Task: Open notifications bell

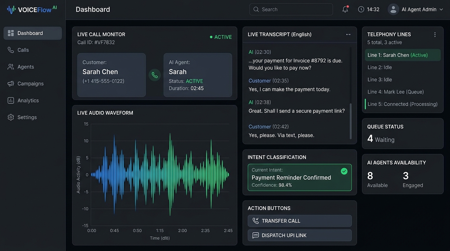Action: pos(345,9)
